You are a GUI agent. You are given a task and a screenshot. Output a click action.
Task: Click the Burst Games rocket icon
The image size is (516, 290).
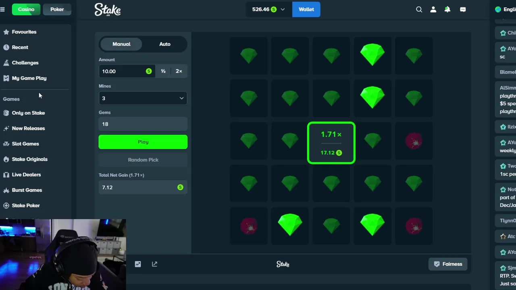(x=6, y=190)
